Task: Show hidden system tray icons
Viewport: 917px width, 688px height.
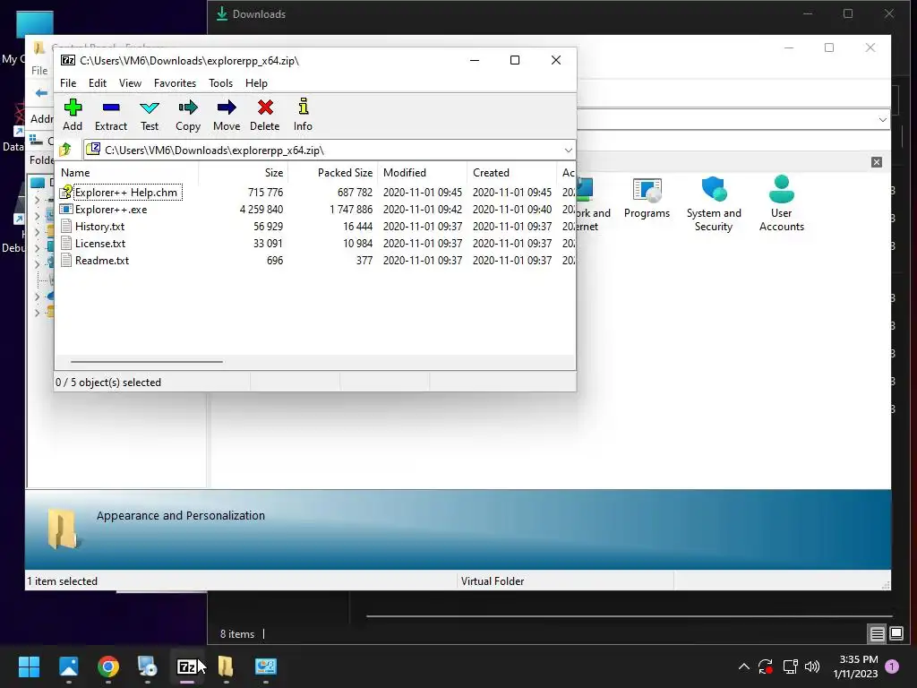Action: [744, 666]
